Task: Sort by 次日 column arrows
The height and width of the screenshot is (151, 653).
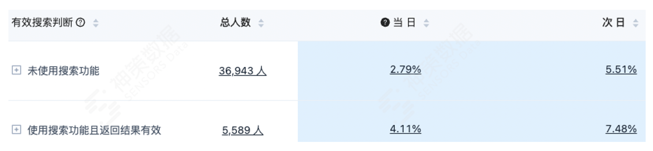Action: tap(636, 23)
